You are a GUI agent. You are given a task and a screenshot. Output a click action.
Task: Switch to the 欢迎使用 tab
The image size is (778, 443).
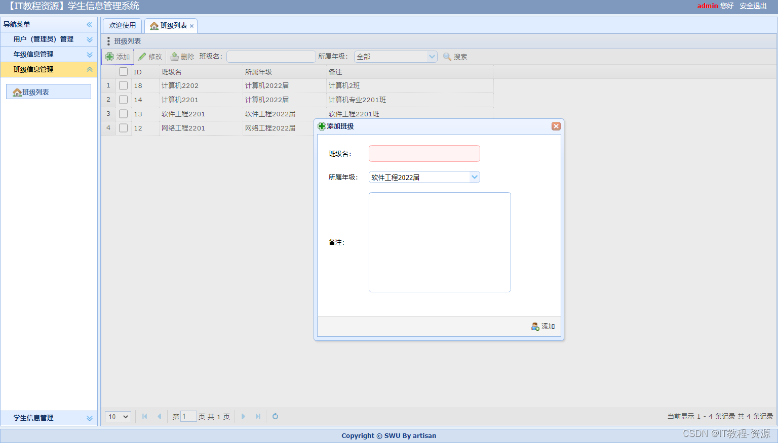(x=123, y=25)
